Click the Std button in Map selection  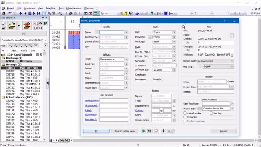point(24,33)
